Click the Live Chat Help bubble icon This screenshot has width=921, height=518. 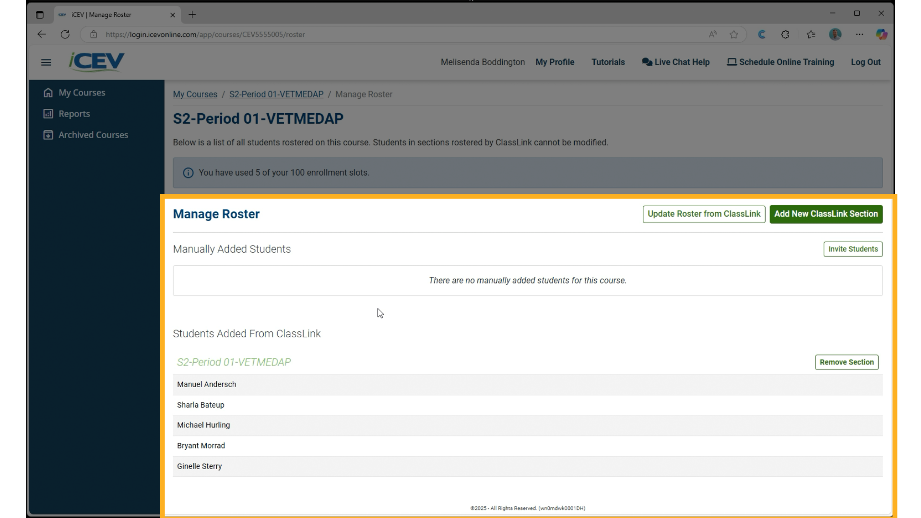tap(647, 62)
